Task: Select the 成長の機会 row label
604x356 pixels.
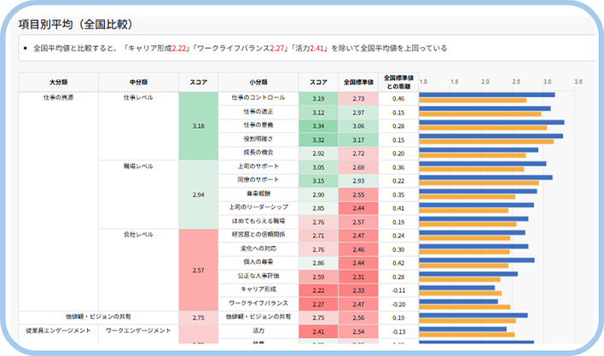Action: [258, 153]
